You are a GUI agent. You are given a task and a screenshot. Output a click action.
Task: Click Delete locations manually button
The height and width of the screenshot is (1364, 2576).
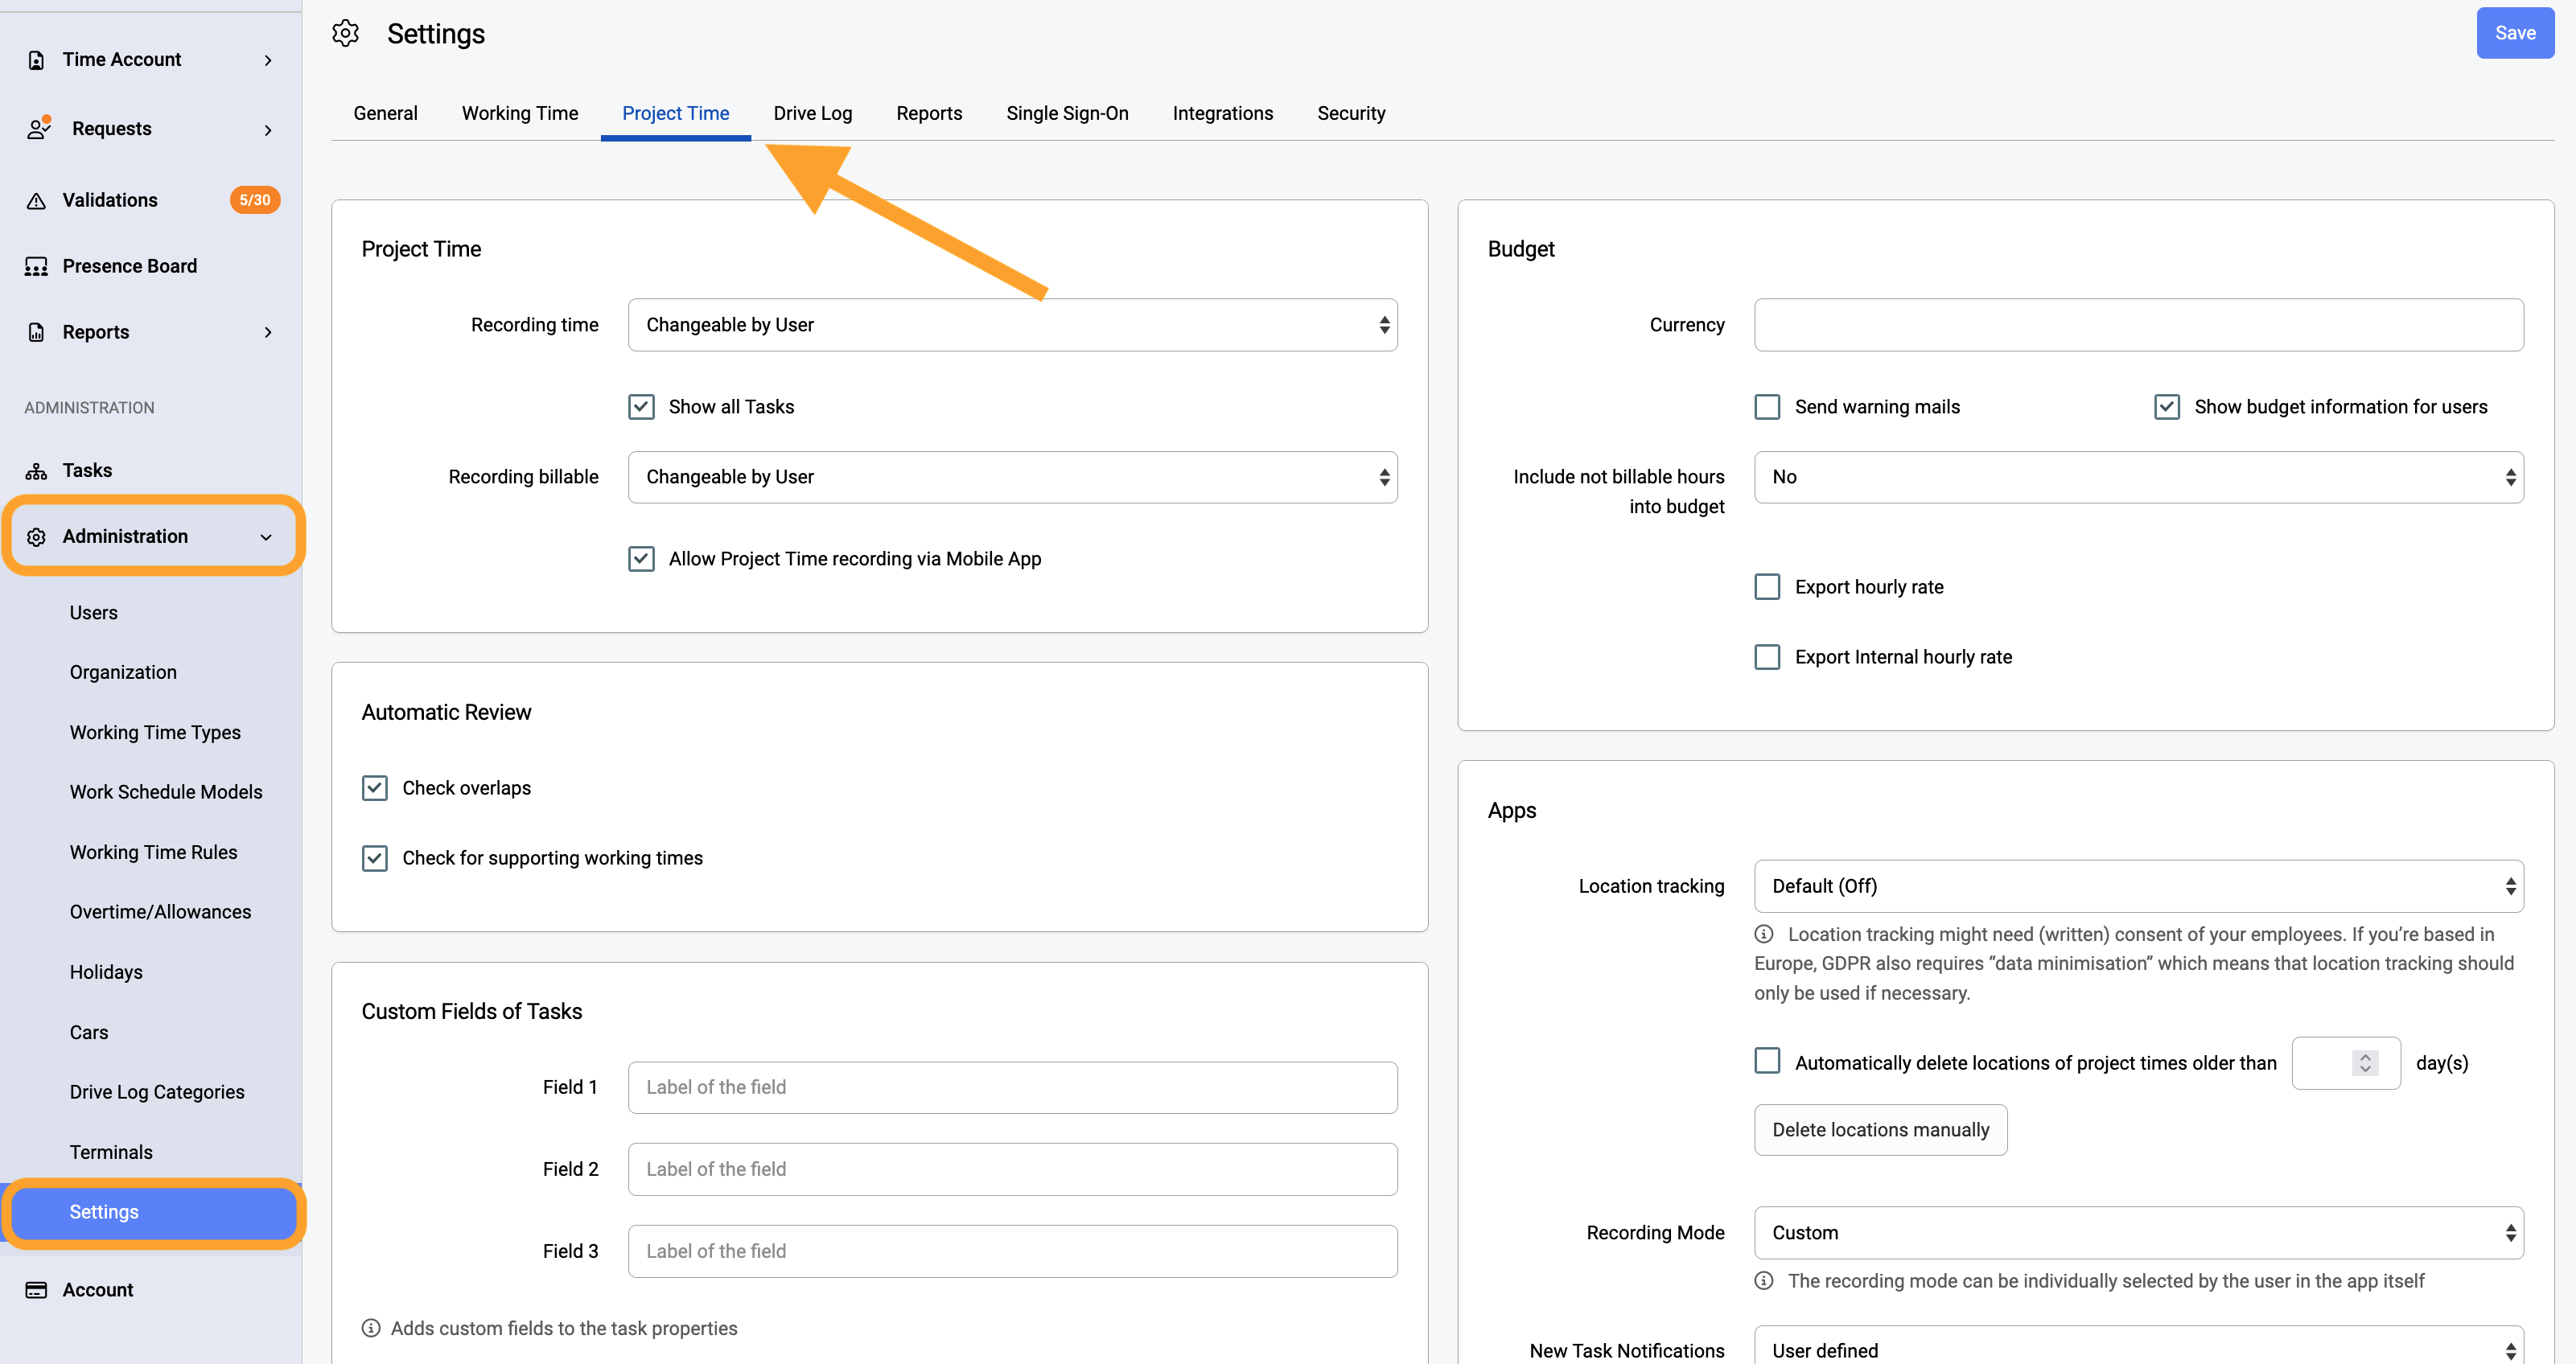[1880, 1130]
